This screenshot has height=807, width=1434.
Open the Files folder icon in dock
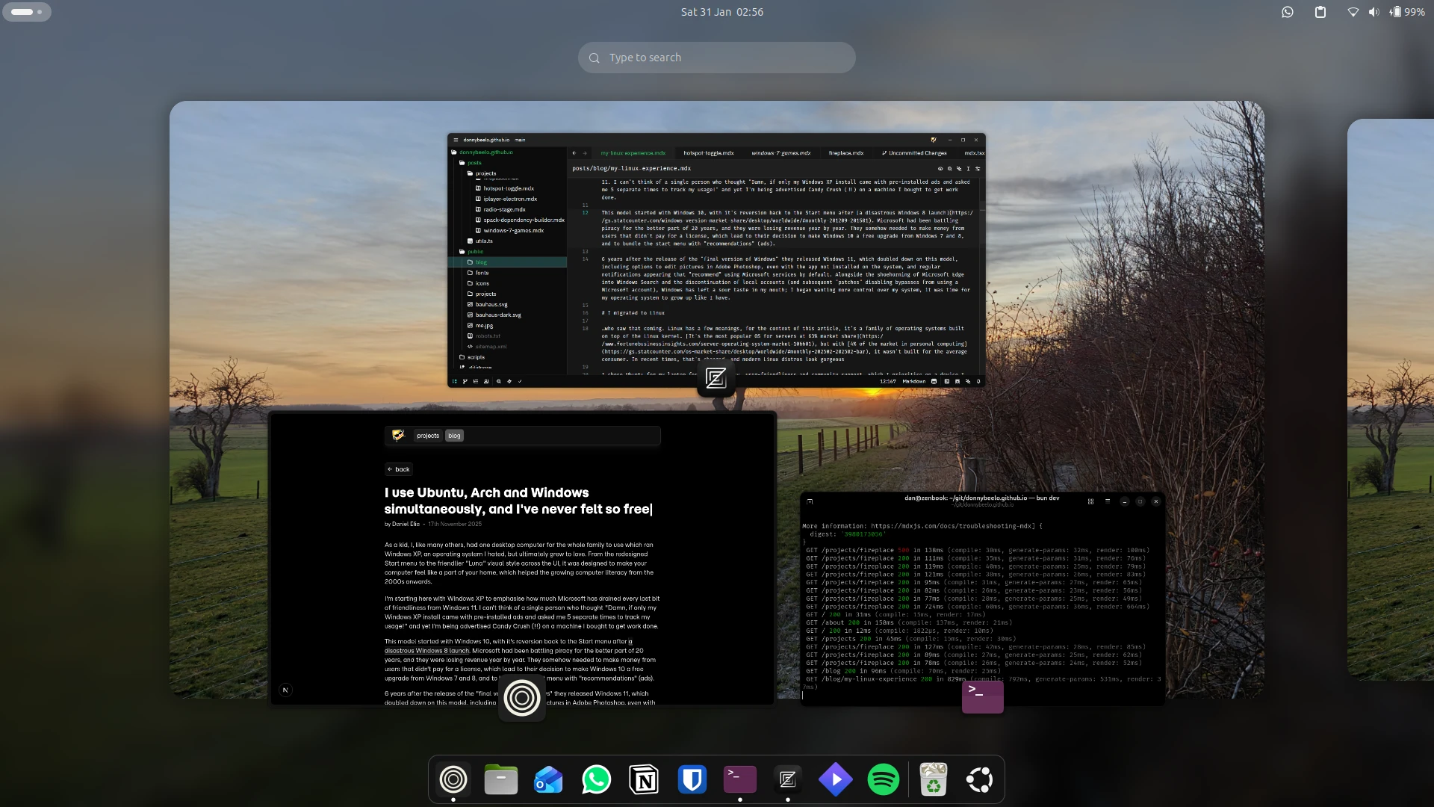point(500,780)
